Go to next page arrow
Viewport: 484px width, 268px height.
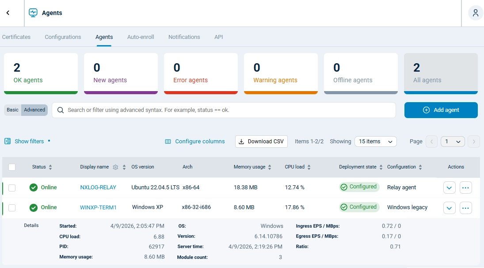click(473, 142)
